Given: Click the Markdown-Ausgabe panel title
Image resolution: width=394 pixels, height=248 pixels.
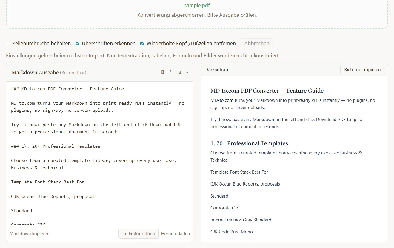Looking at the screenshot, I should click(35, 72).
